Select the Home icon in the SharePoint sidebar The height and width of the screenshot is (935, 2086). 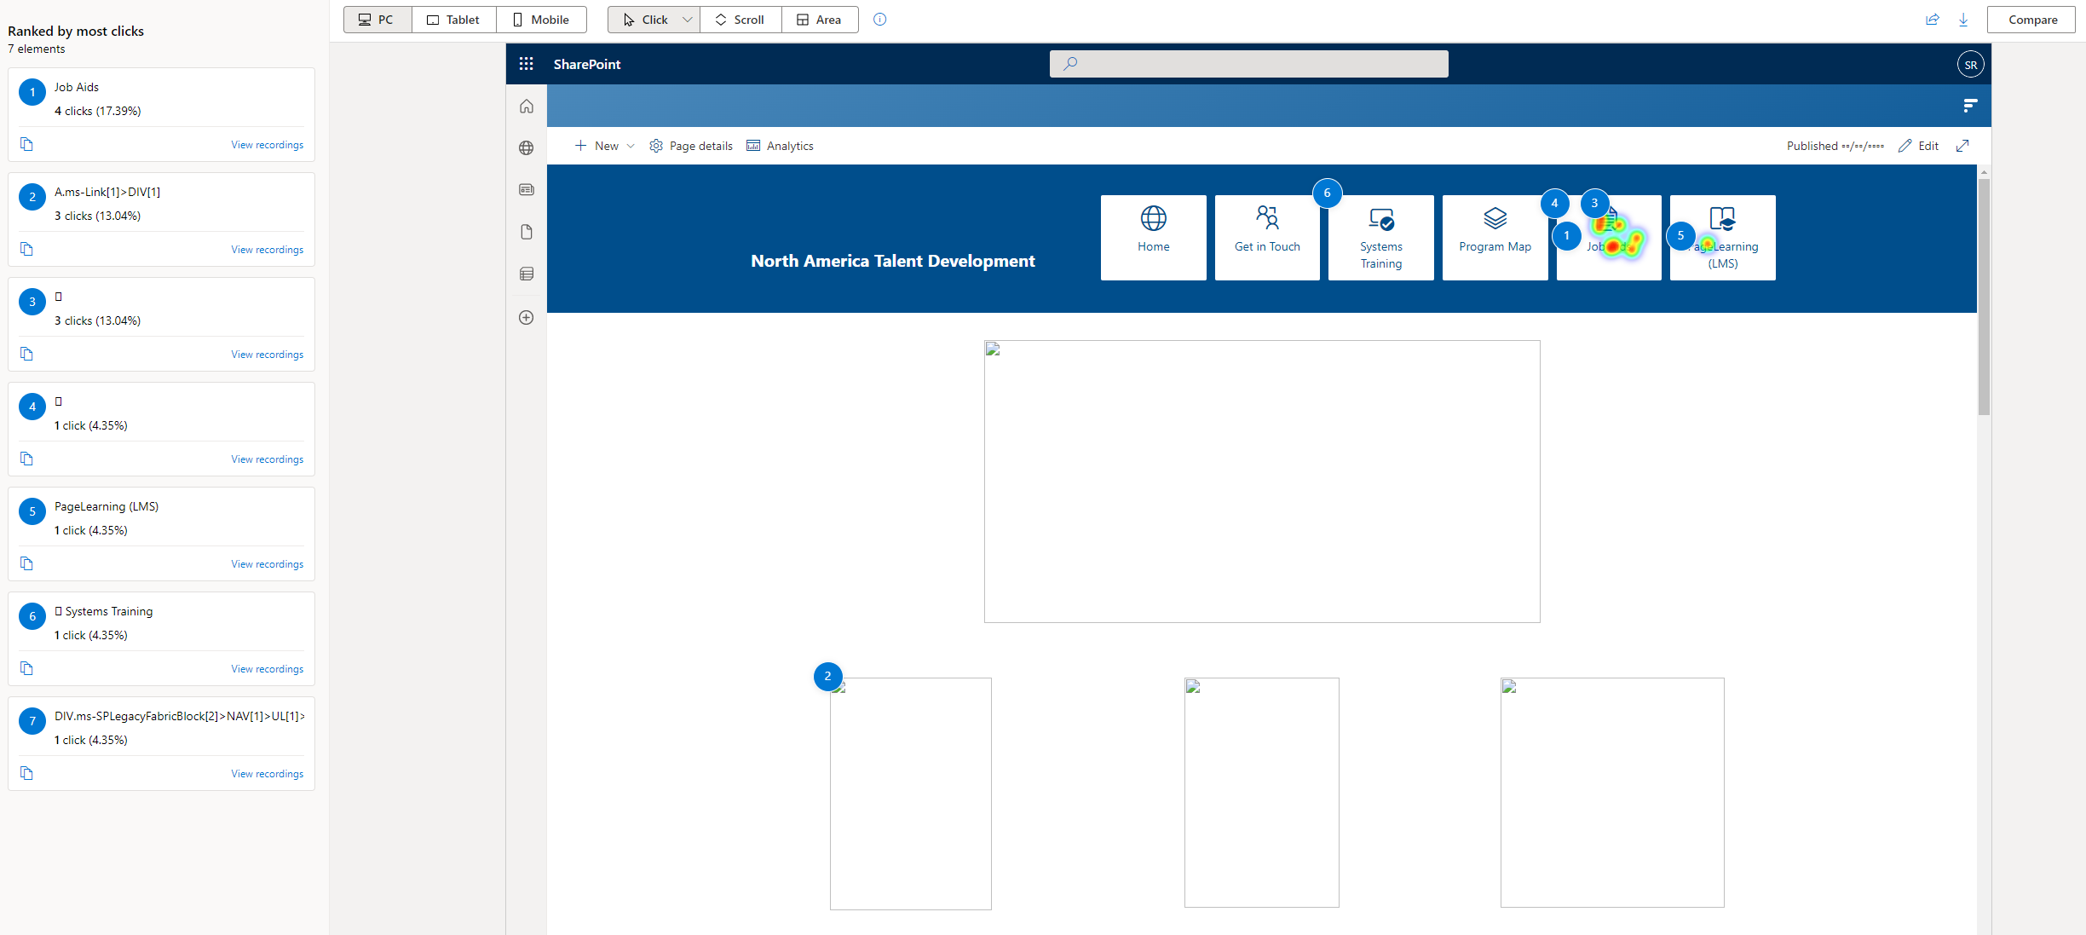click(x=527, y=106)
